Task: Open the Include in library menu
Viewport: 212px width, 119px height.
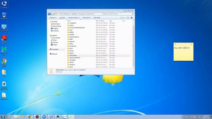Action: pos(74,18)
